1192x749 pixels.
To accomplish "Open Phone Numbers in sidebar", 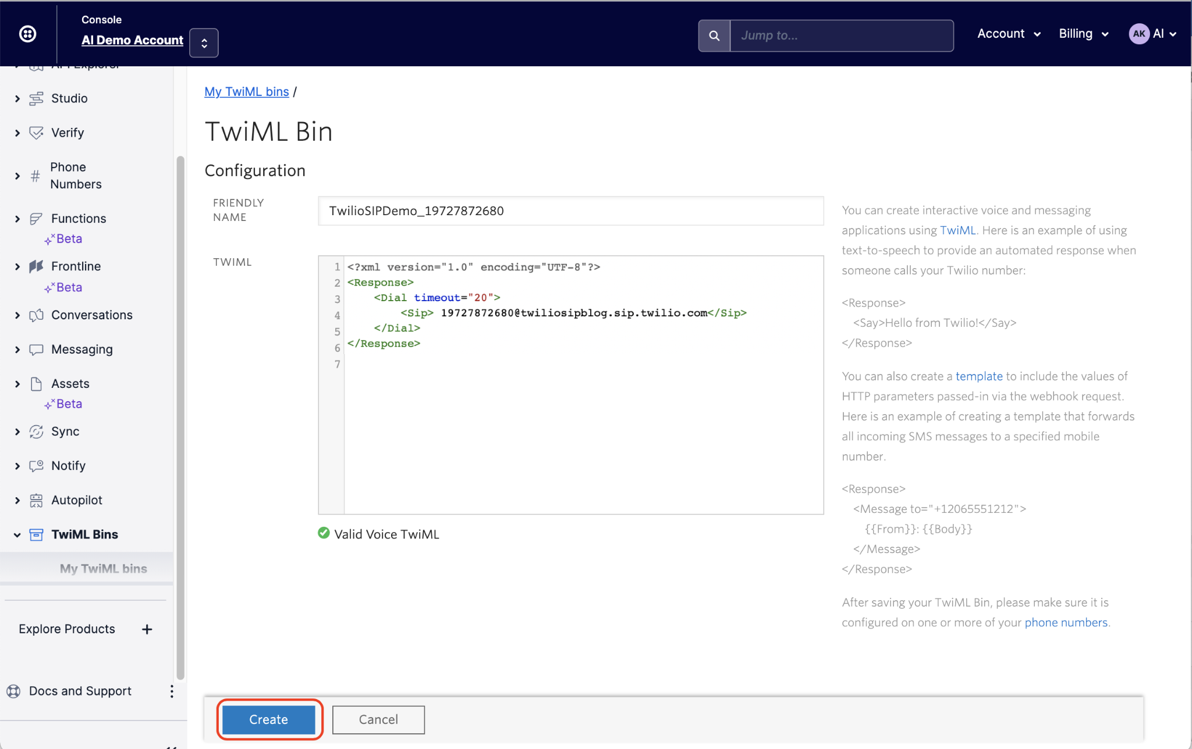I will click(76, 176).
